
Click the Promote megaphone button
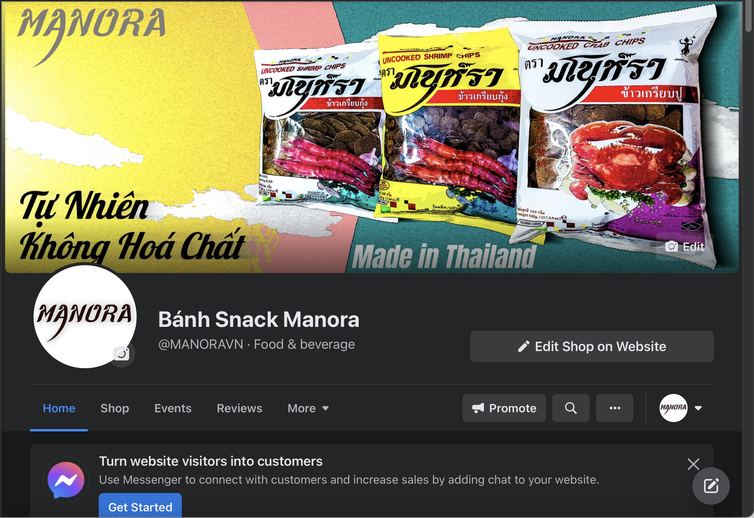504,408
